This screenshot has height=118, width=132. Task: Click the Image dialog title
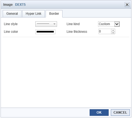8,5
